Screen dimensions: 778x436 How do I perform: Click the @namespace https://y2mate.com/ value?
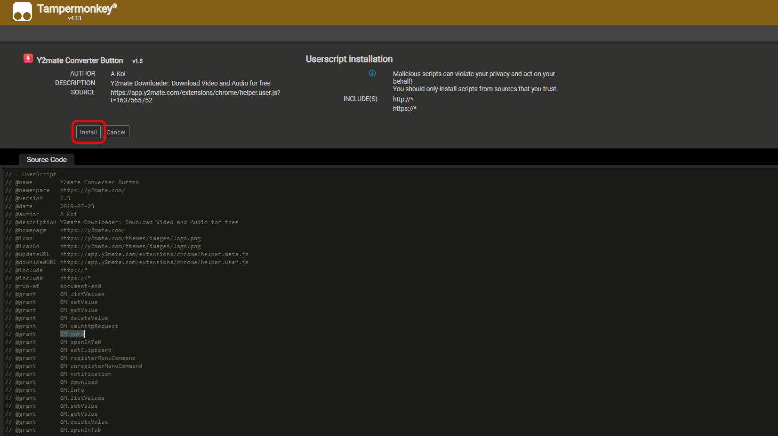[x=92, y=190]
